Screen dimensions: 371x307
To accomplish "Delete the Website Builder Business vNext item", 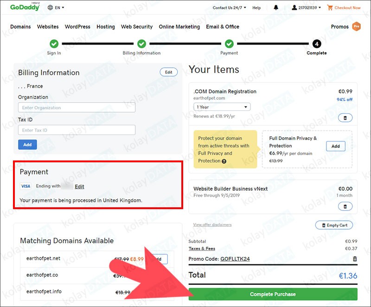I will point(345,206).
